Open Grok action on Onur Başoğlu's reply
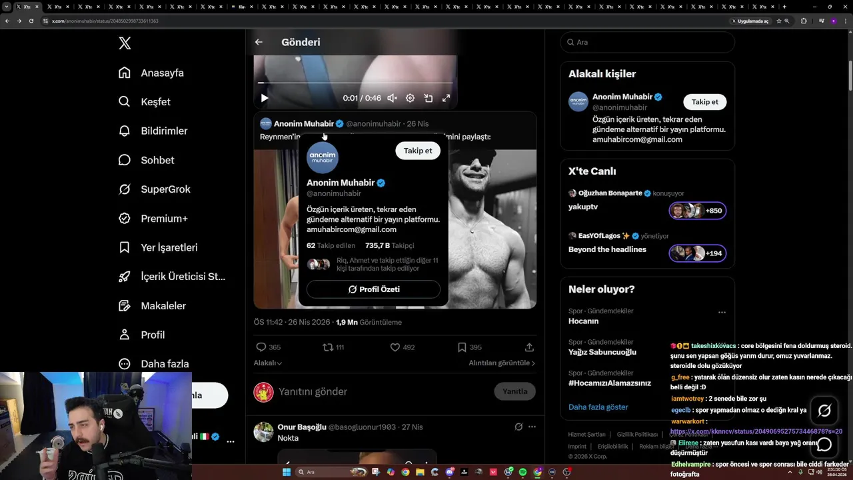853x480 pixels. click(x=518, y=427)
